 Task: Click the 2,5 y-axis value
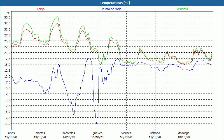tap(8, 94)
